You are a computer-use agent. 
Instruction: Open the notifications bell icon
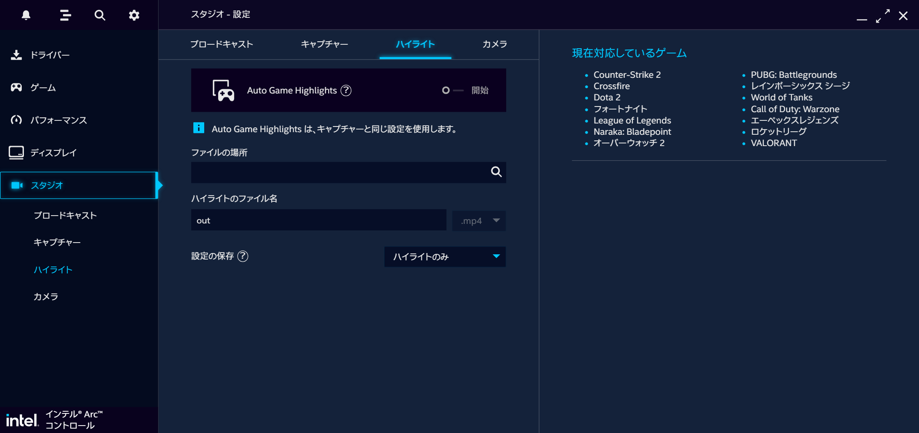pyautogui.click(x=26, y=15)
